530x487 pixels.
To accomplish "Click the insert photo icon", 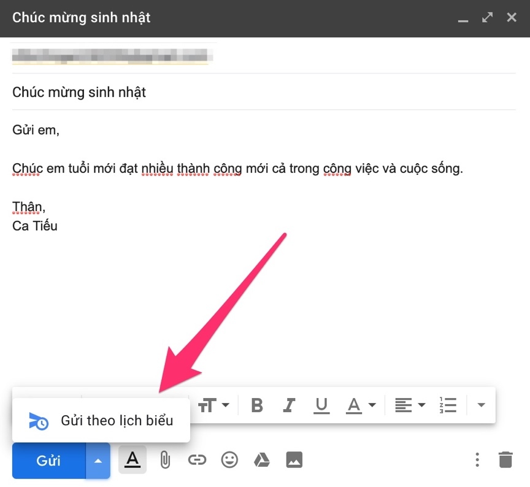I will pyautogui.click(x=294, y=459).
